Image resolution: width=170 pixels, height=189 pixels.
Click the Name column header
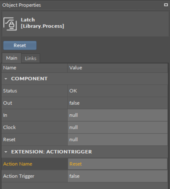tap(35, 68)
